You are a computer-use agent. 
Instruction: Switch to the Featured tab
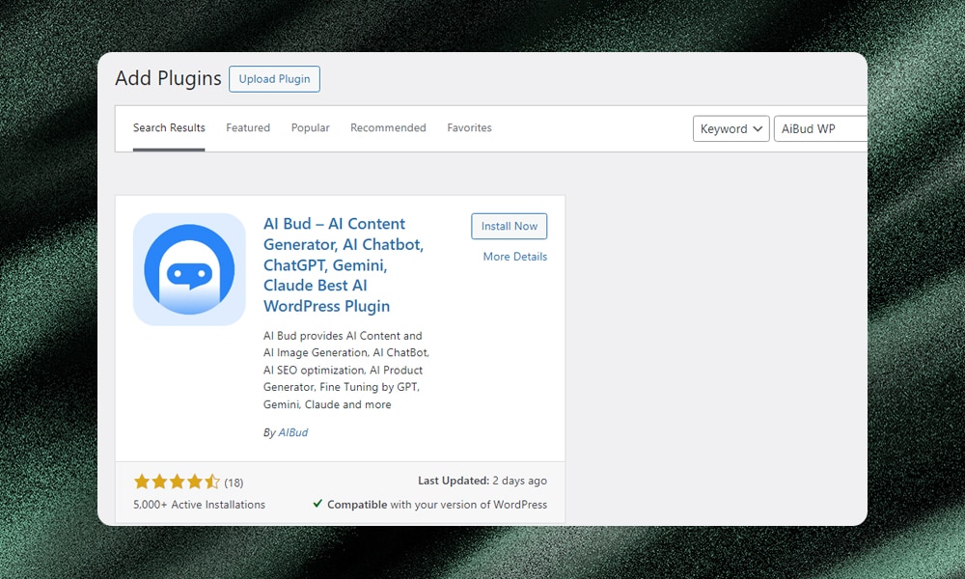coord(248,127)
